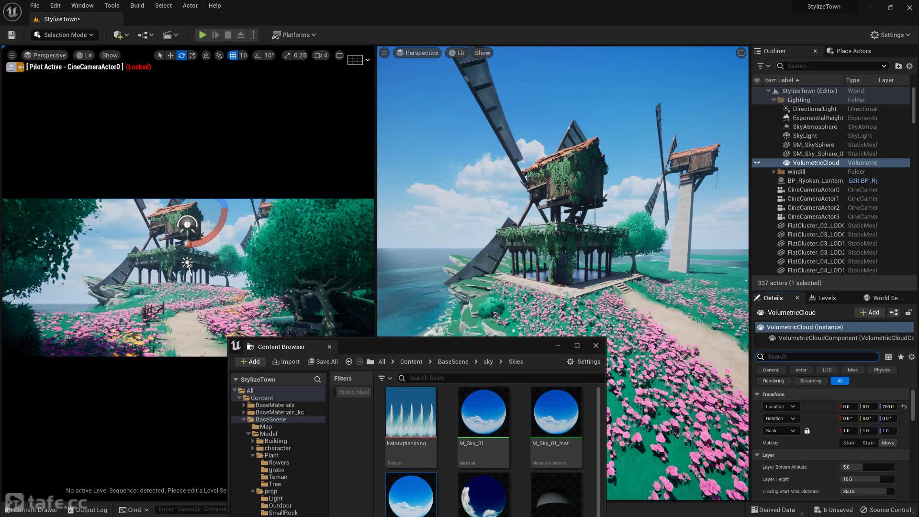The image size is (919, 517).
Task: Open left viewport hamburger options menu
Action: click(x=12, y=56)
